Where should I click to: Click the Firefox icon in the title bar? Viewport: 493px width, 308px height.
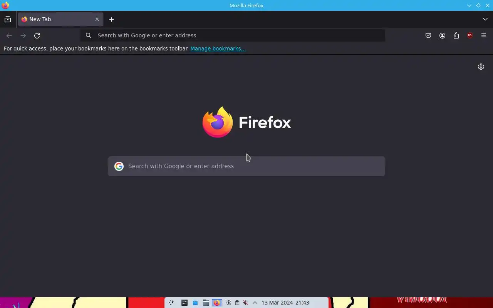pos(5,5)
